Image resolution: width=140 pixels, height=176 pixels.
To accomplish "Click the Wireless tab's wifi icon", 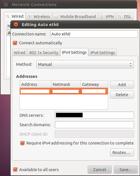I will click(x=30, y=17).
